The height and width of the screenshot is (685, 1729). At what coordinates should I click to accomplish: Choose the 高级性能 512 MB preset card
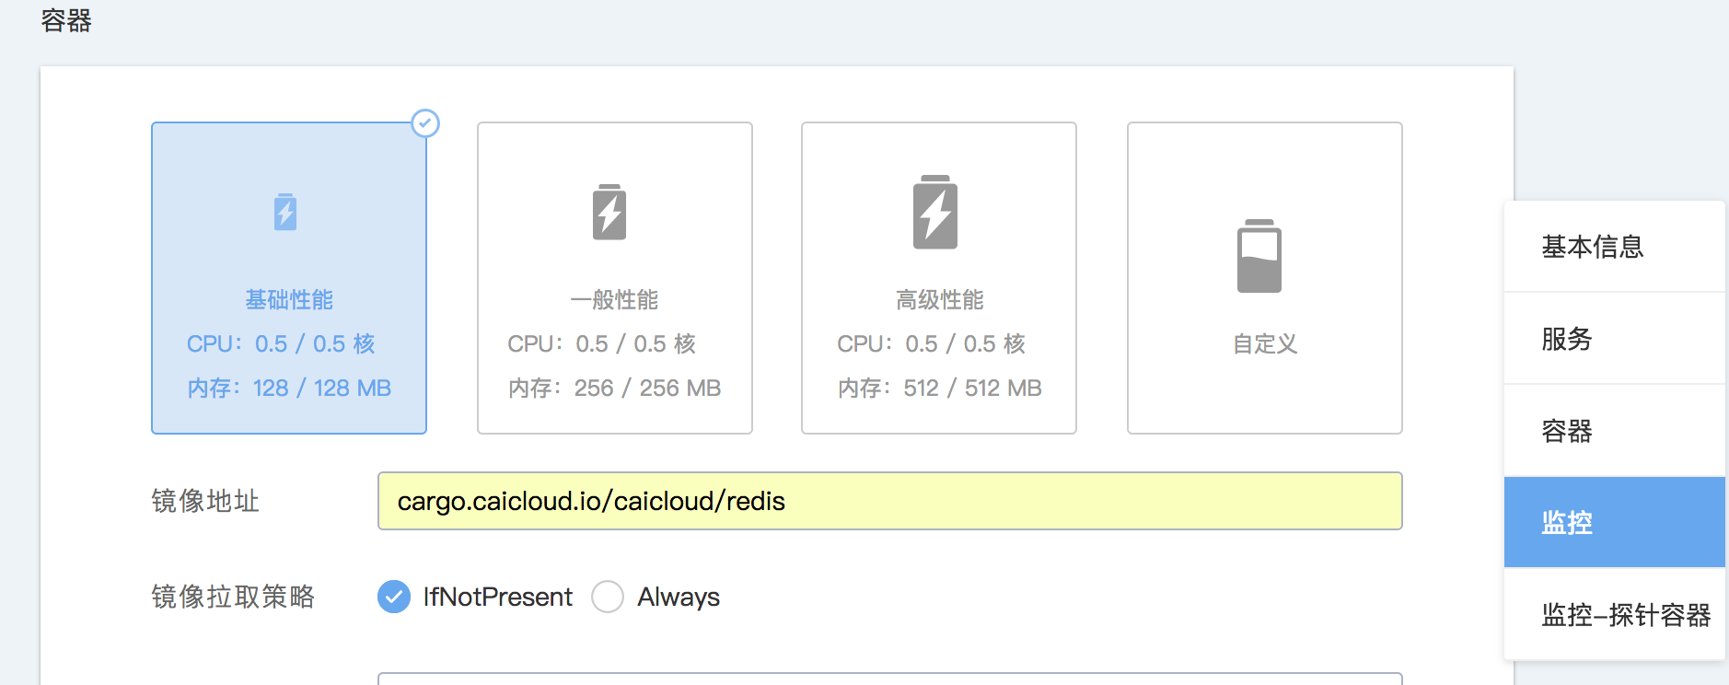[939, 278]
